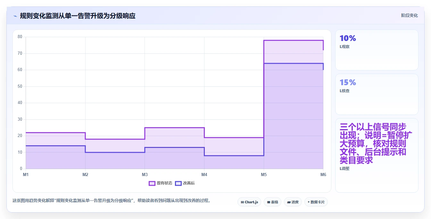Toggle the 原有状态 legend entry

click(161, 183)
